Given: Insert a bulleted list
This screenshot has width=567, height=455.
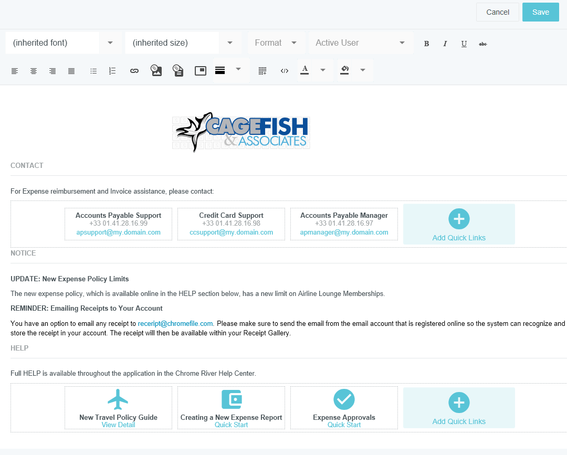Looking at the screenshot, I should 93,71.
